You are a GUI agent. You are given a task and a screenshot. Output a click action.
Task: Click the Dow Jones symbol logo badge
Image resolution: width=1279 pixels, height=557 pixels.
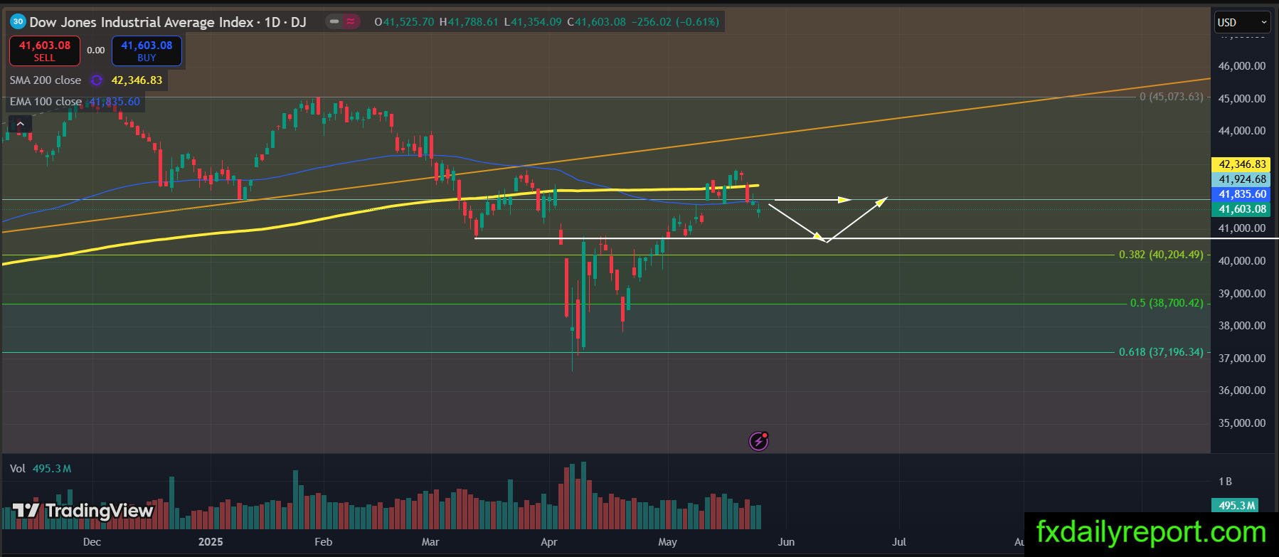18,22
